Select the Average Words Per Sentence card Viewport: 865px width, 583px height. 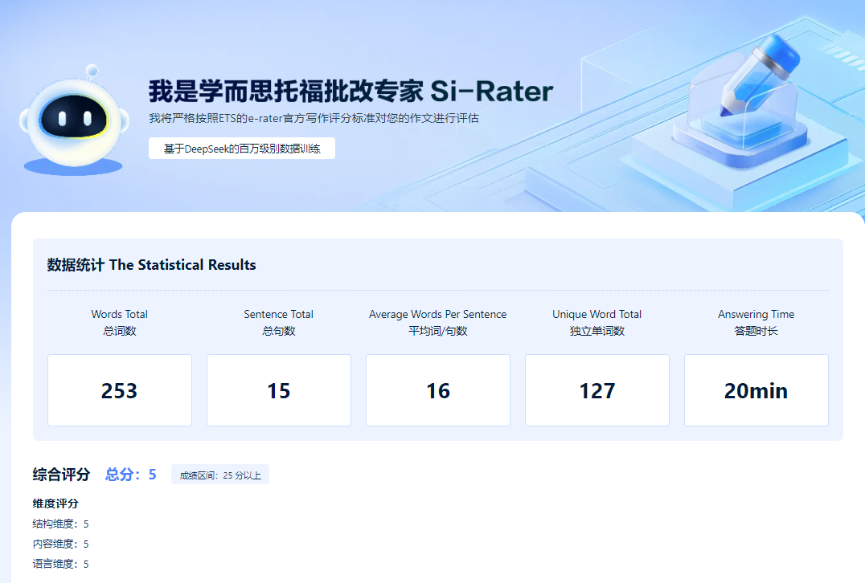[x=438, y=390]
